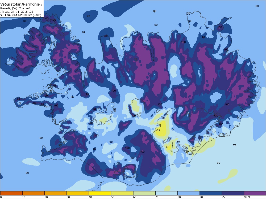Click the '10' tick label under the legend
The height and width of the screenshot is (199, 266).
[x=24, y=197]
